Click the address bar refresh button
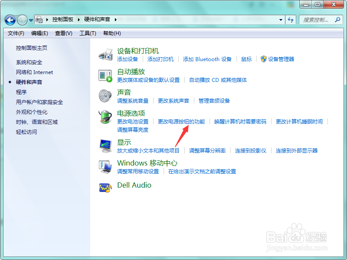347x260 pixels. [291, 20]
